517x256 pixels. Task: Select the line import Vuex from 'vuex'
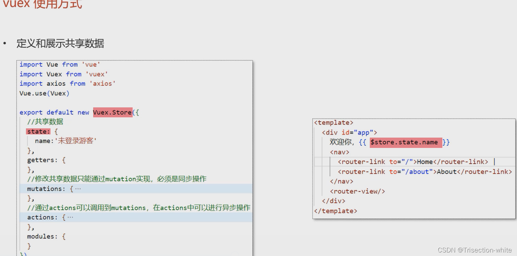pyautogui.click(x=64, y=74)
